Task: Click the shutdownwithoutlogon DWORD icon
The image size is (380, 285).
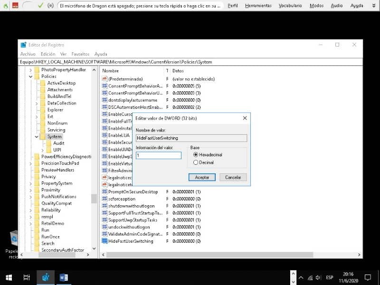Action: [x=104, y=206]
